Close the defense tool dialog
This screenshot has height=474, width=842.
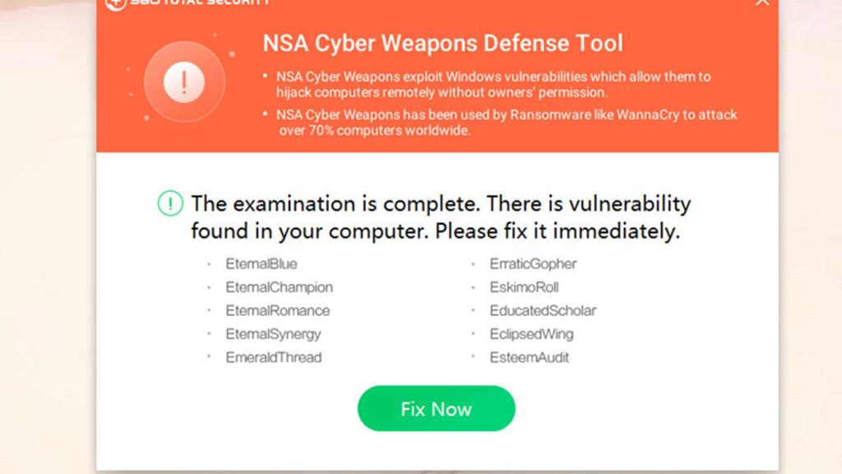coord(761,2)
